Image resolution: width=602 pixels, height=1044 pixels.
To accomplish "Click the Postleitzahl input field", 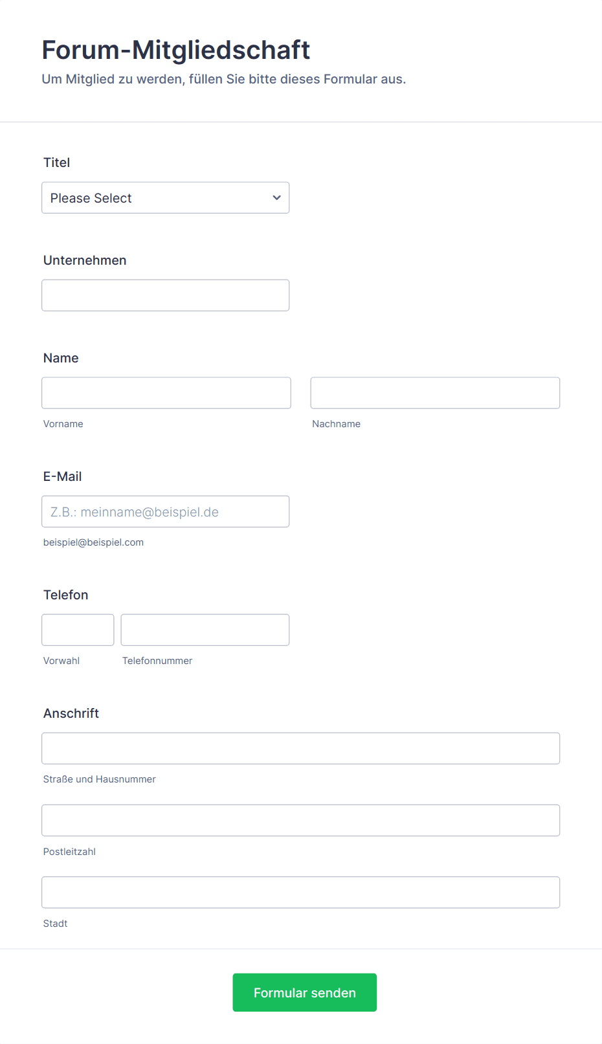I will click(x=301, y=820).
